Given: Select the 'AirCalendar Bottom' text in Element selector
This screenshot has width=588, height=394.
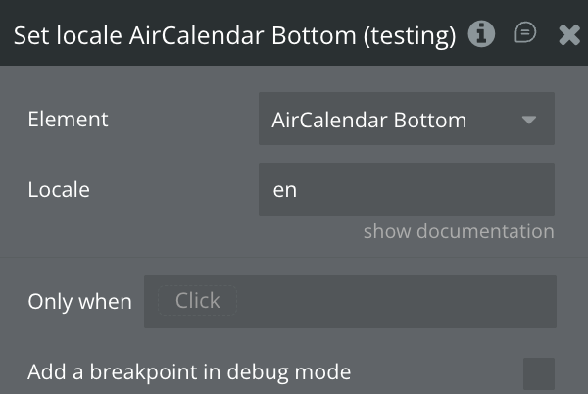Looking at the screenshot, I should coord(369,121).
